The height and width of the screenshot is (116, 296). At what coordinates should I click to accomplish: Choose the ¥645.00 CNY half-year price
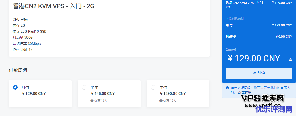103,94
